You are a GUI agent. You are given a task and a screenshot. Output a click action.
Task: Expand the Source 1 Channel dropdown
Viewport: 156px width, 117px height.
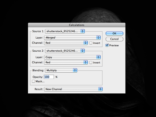pos(66,43)
